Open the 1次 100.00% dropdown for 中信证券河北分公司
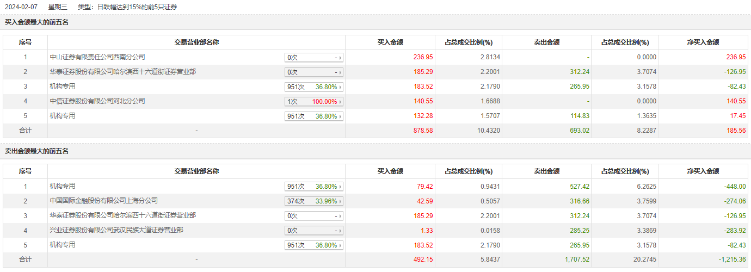 pos(314,101)
